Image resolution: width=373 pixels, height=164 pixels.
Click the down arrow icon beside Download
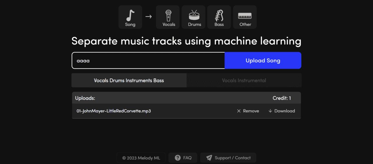click(x=270, y=111)
